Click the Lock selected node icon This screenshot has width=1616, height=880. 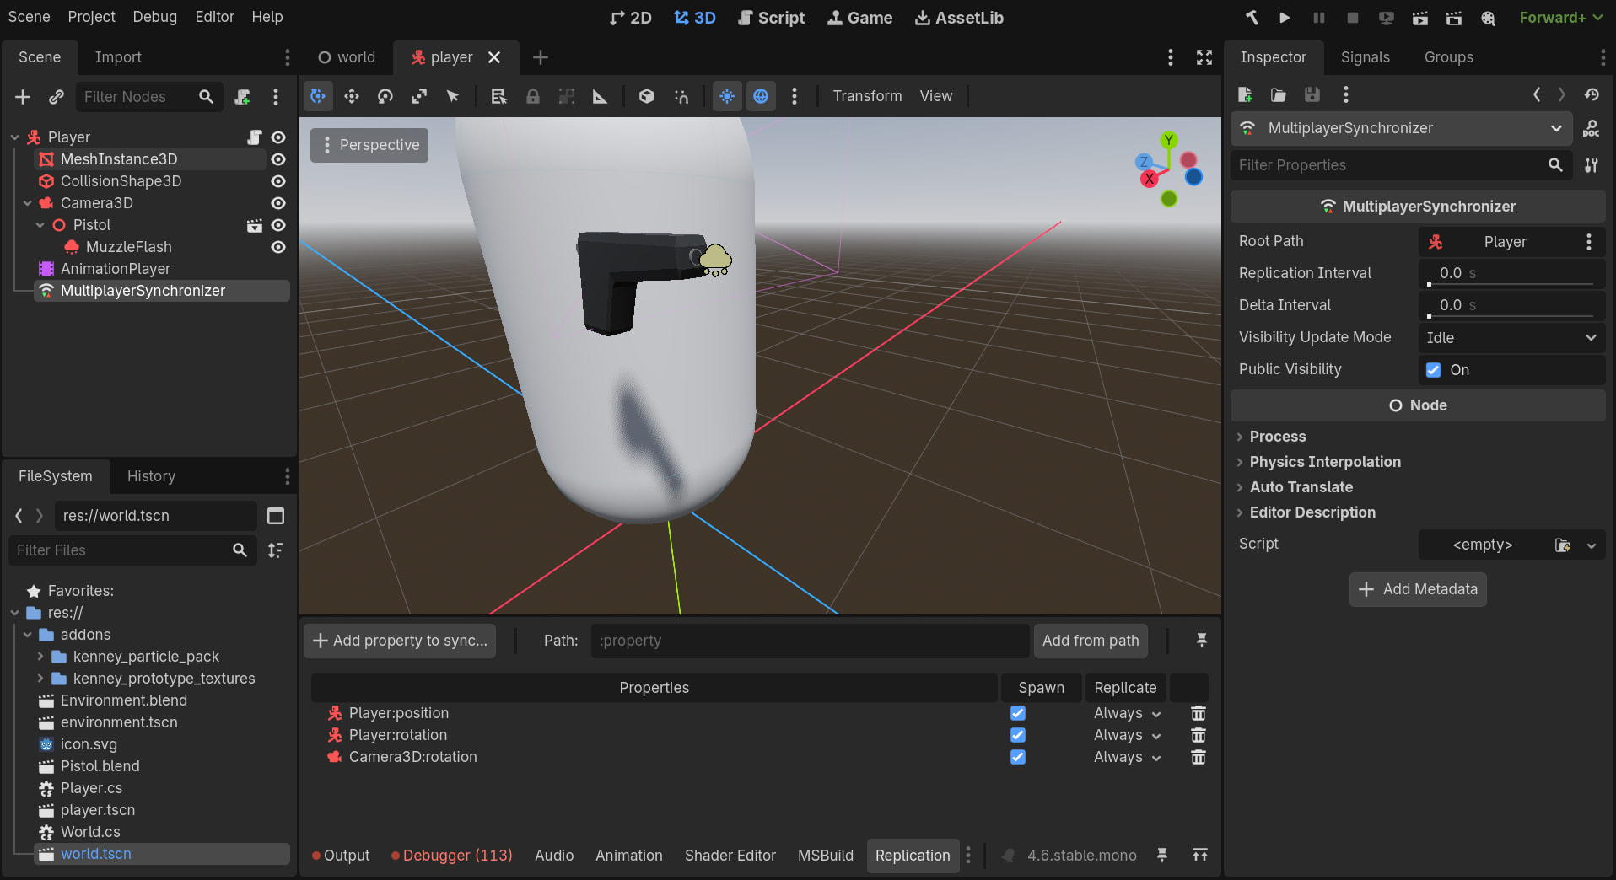[532, 96]
